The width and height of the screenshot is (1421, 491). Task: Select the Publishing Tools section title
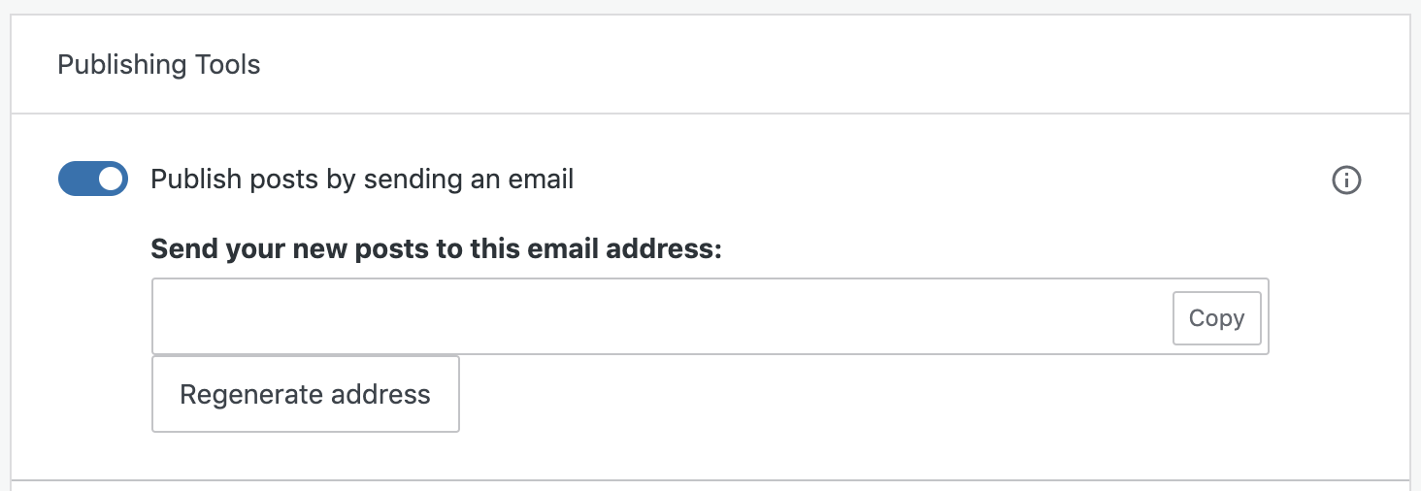[159, 65]
